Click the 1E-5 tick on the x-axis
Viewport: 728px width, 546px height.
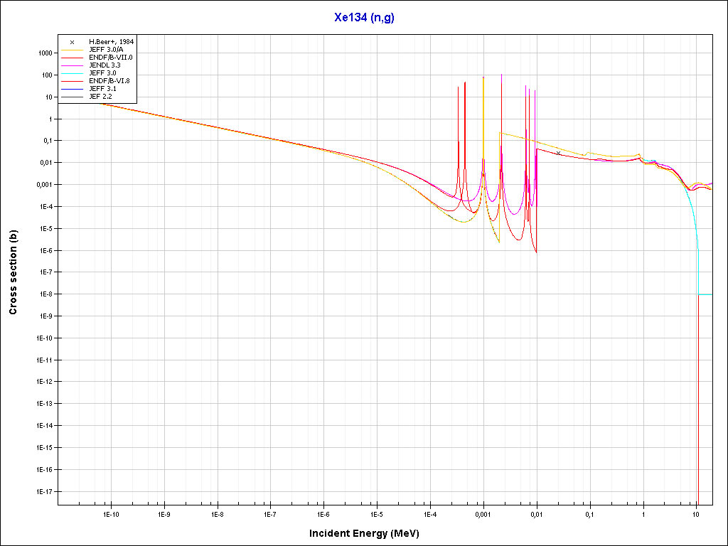coord(376,513)
